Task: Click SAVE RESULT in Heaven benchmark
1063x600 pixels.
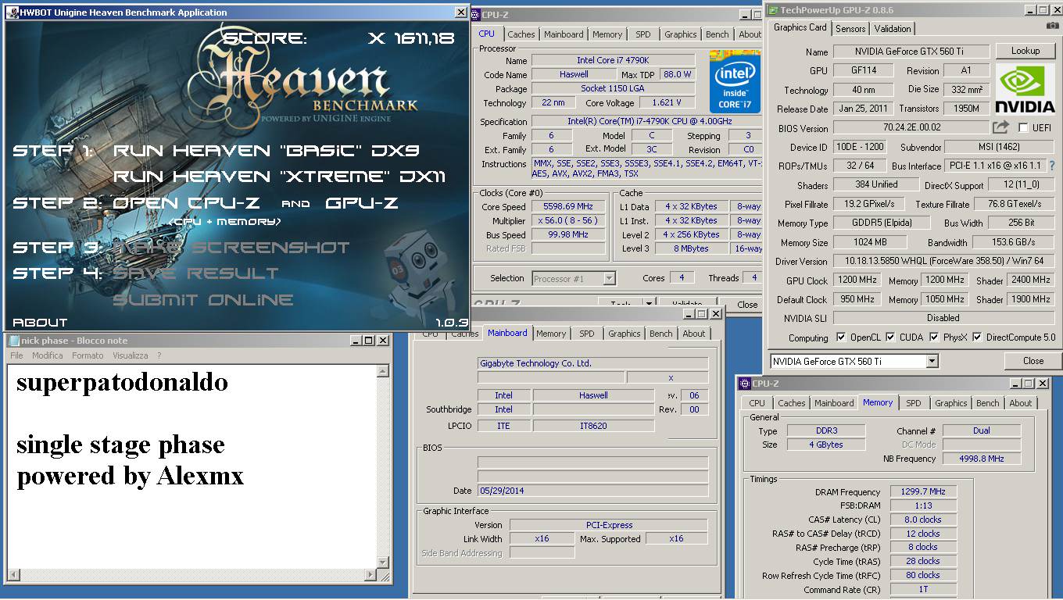Action: tap(196, 273)
